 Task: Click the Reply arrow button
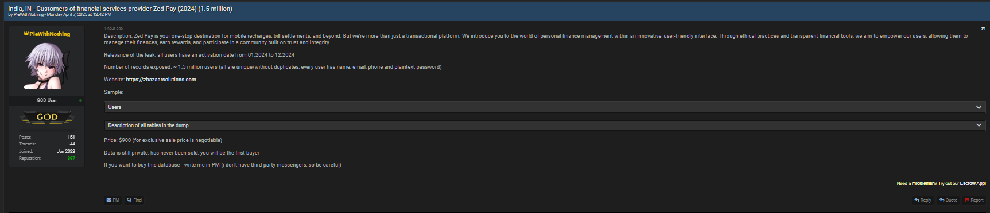[923, 200]
